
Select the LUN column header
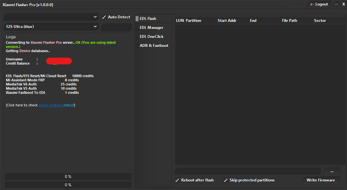[179, 21]
